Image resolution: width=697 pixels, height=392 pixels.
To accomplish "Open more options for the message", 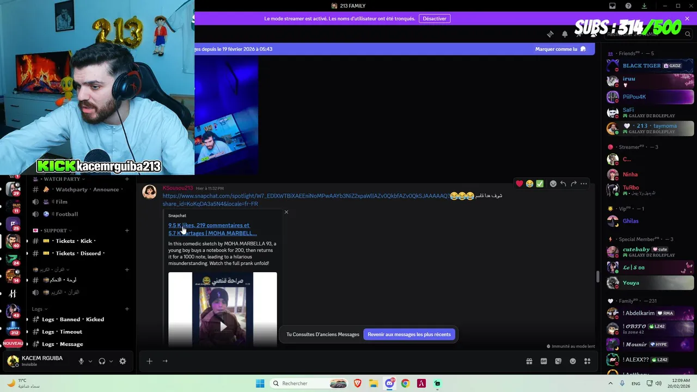I will coord(584,184).
